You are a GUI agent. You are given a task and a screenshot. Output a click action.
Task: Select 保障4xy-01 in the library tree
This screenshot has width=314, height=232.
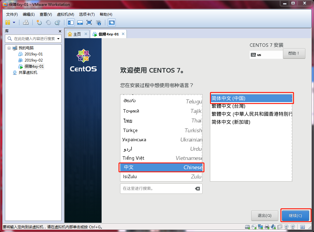[34, 66]
